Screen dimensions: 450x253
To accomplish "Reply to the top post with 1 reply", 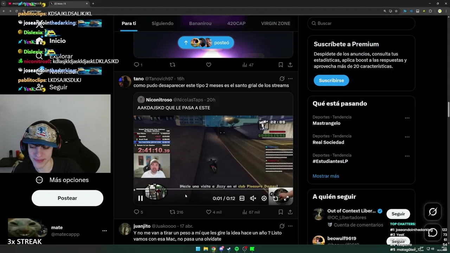I will click(138, 65).
